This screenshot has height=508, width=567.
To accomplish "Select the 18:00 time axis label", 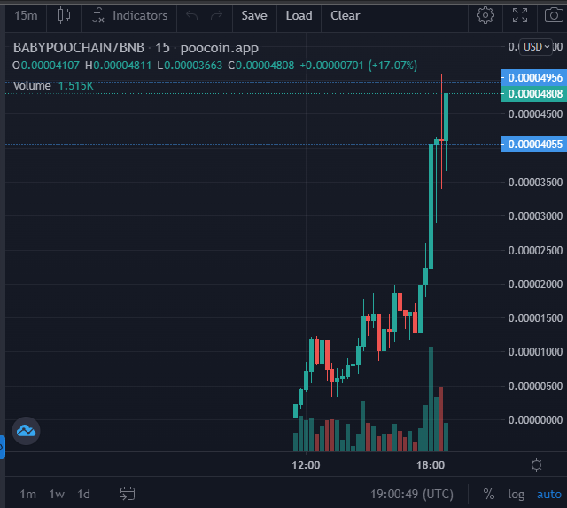I will tap(431, 465).
